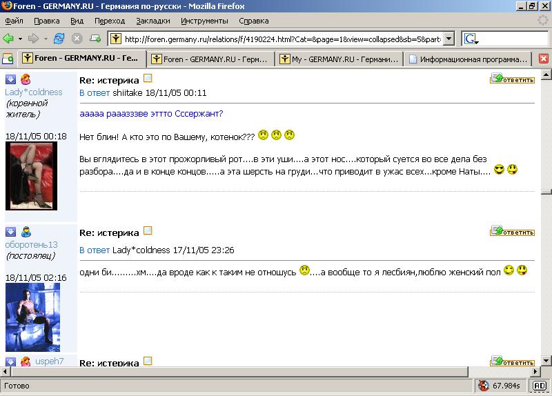
Task: Click into the URL address field
Action: [282, 39]
